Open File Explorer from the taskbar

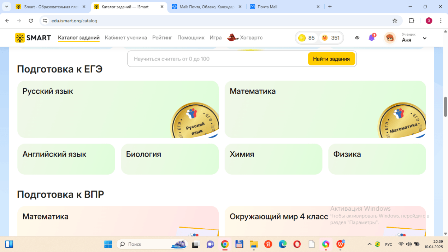pyautogui.click(x=254, y=244)
